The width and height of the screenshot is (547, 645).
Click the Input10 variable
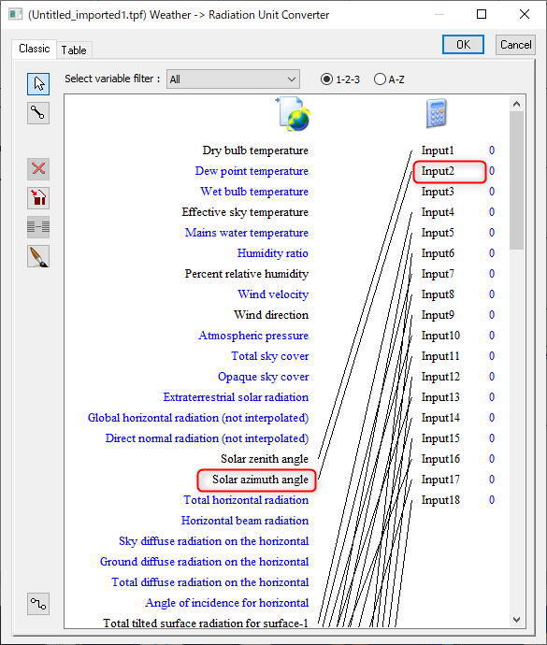(x=440, y=336)
